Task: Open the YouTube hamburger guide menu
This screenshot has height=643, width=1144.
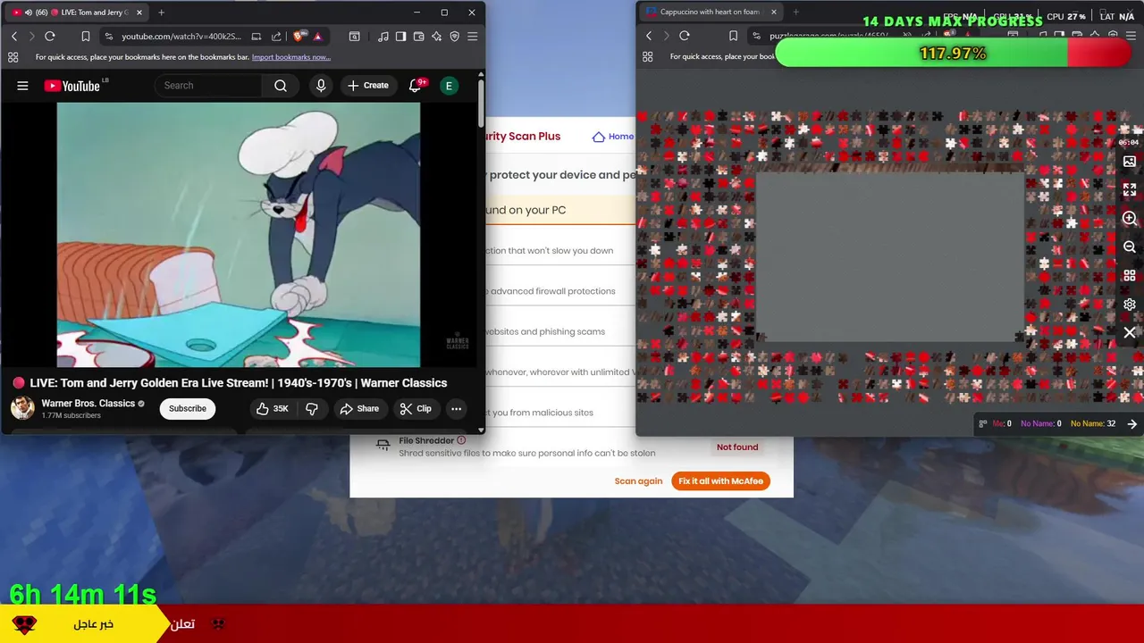Action: [x=22, y=86]
